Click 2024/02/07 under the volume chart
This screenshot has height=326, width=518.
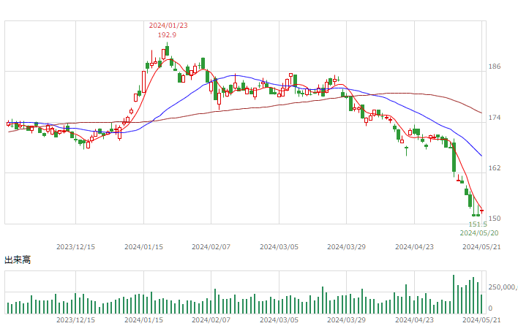pyautogui.click(x=211, y=319)
